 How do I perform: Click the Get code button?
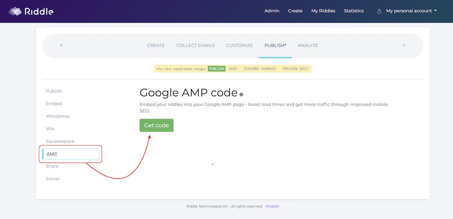point(157,126)
